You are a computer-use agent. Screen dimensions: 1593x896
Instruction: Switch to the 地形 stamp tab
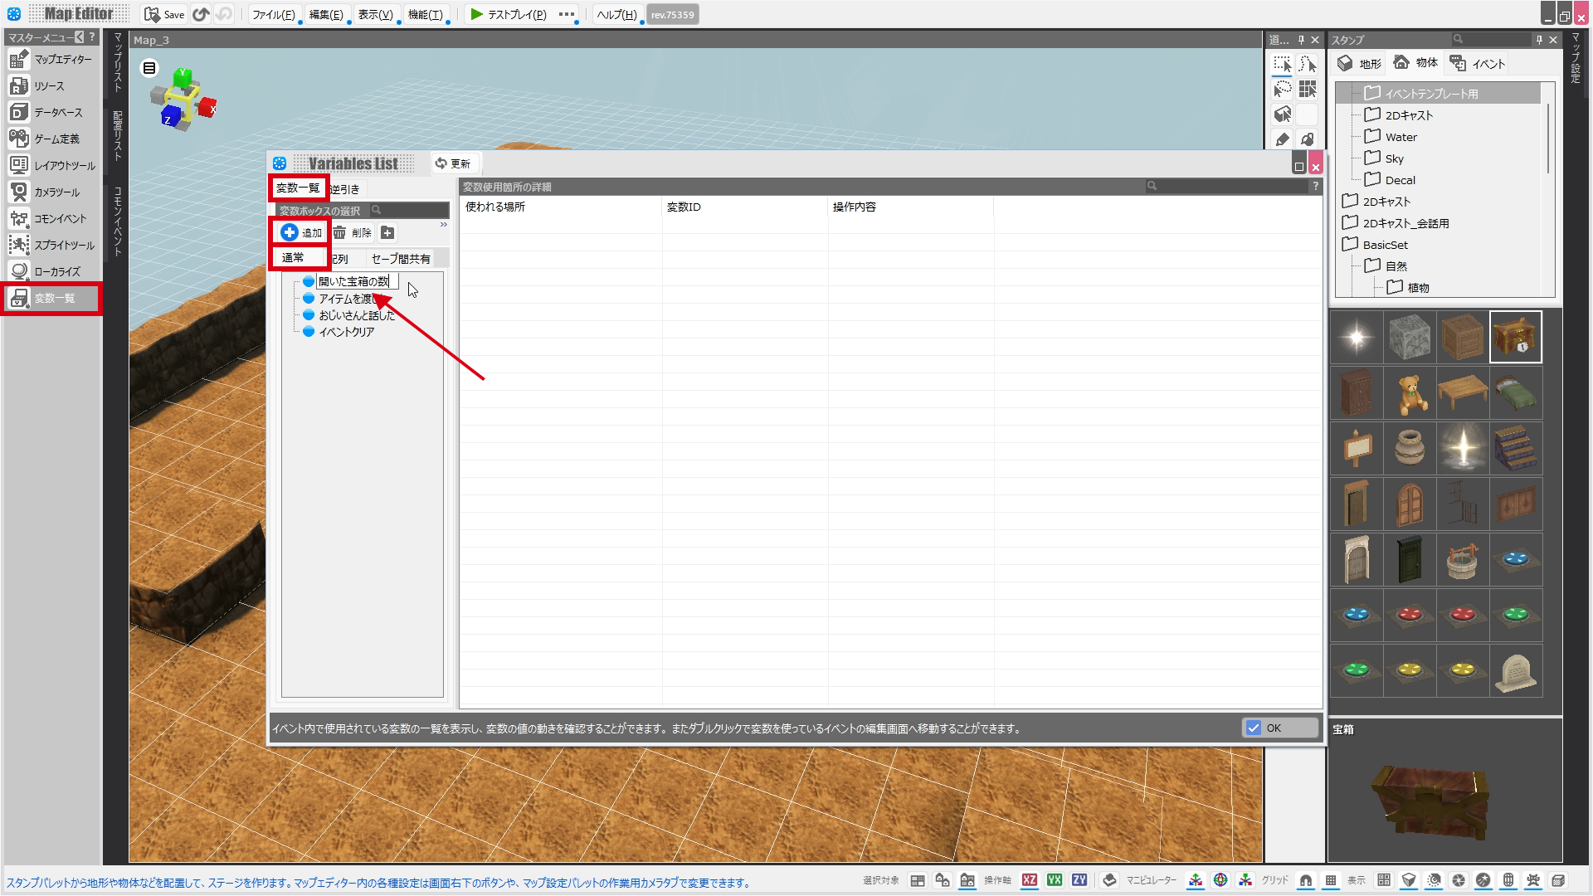tap(1359, 63)
